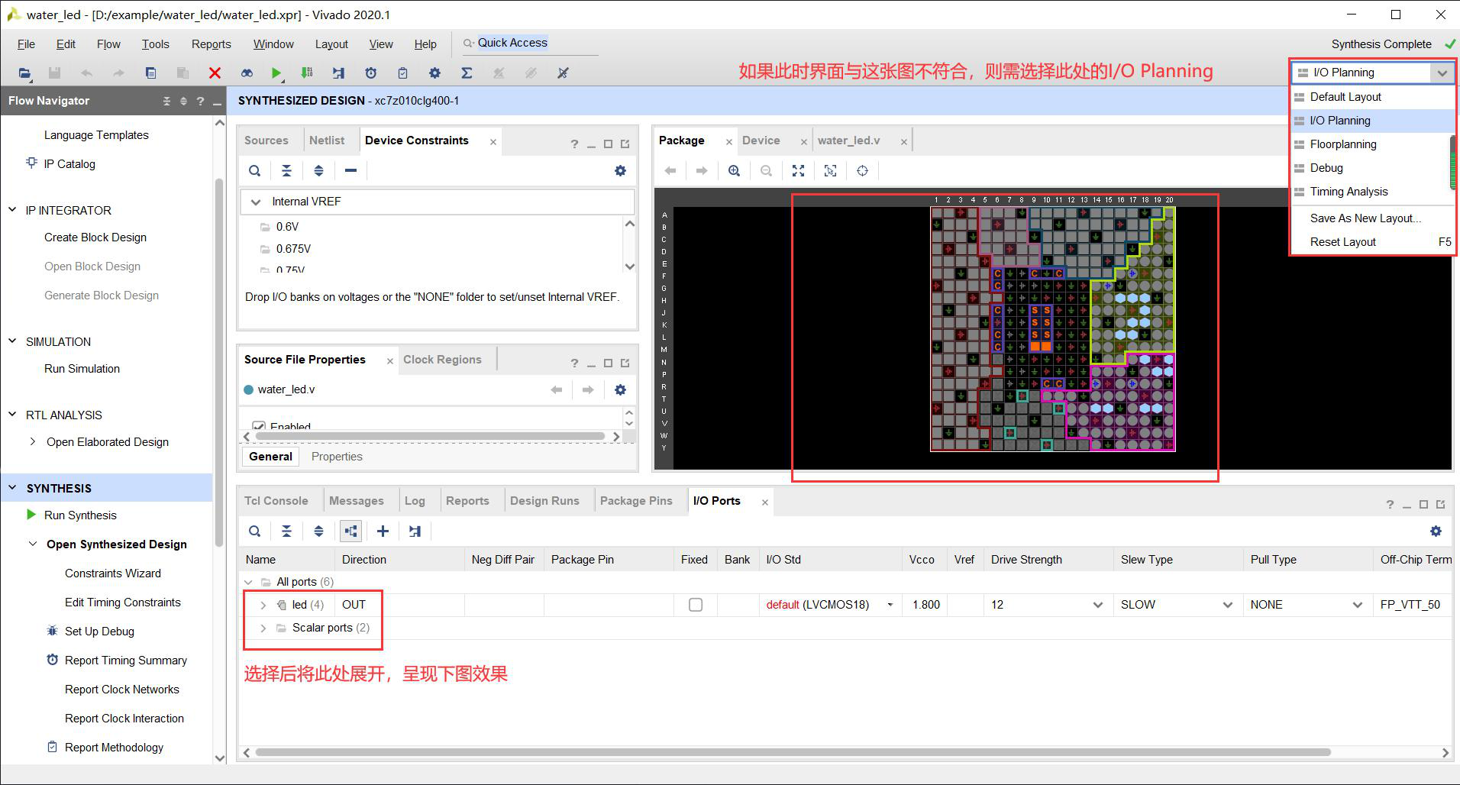The image size is (1460, 785).
Task: Switch to the Package Pins tab
Action: click(636, 501)
